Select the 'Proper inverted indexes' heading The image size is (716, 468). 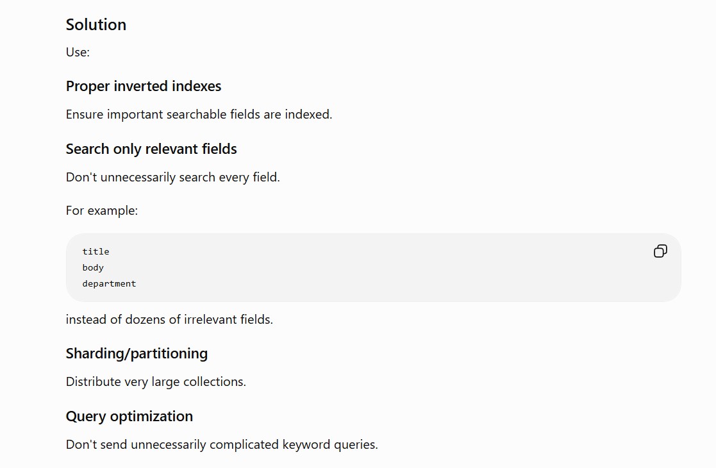tap(144, 87)
